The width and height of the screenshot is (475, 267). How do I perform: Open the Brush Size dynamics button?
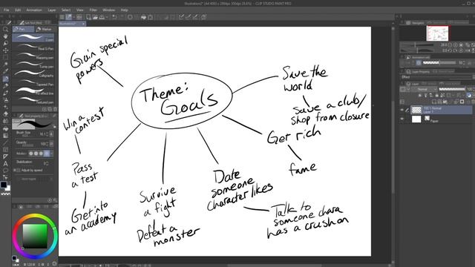[x=51, y=133]
